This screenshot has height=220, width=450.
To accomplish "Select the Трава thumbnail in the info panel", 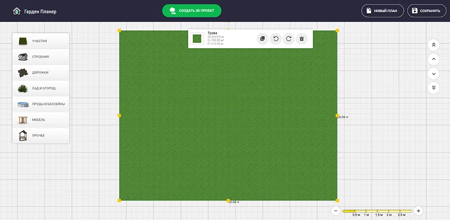I will coord(197,39).
